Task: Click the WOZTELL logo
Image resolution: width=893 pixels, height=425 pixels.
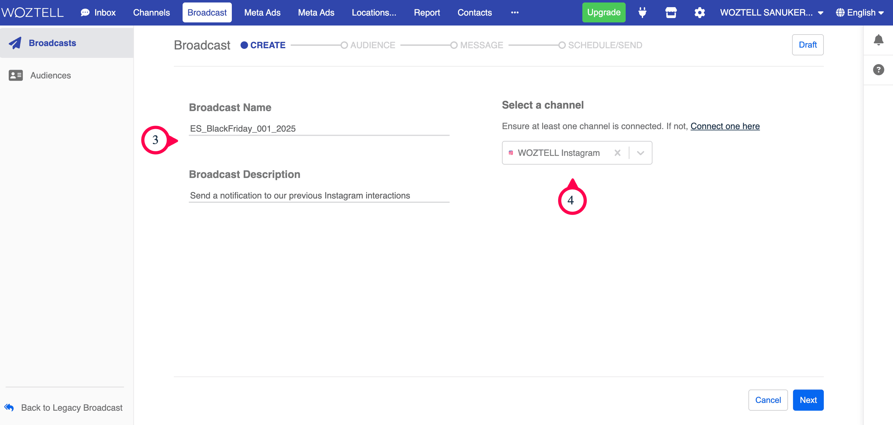Action: pos(32,13)
